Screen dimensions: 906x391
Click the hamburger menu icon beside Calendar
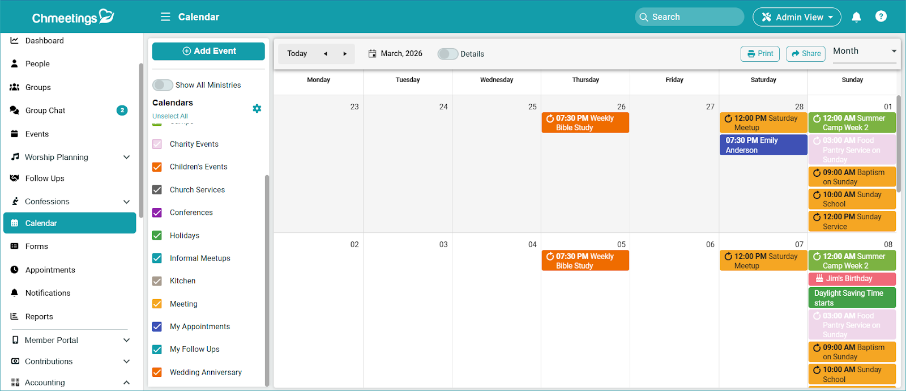click(165, 17)
